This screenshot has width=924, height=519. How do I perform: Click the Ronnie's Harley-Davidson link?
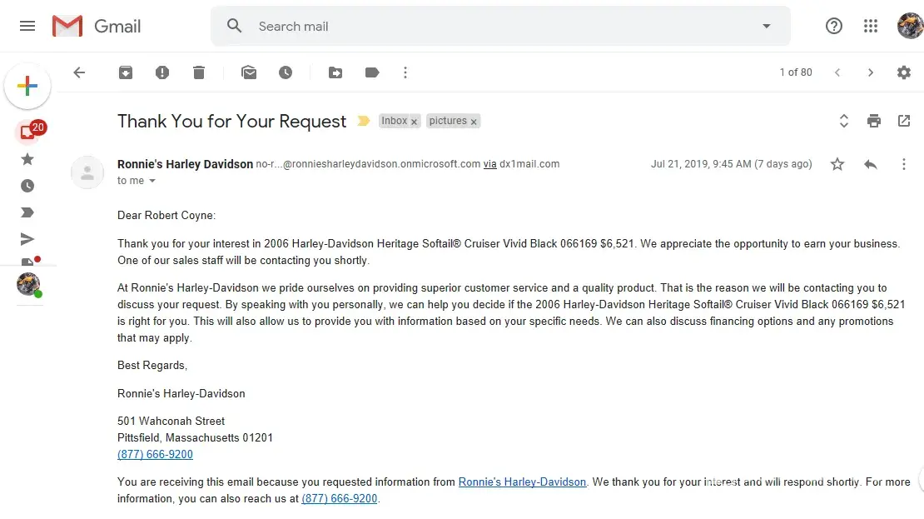point(522,482)
